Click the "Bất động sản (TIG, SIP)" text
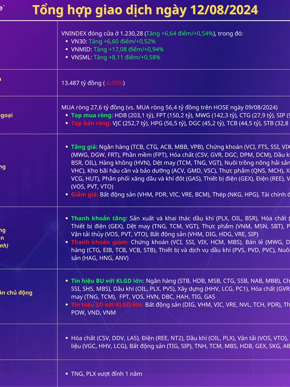This screenshot has width=290, height=387. click(161, 346)
